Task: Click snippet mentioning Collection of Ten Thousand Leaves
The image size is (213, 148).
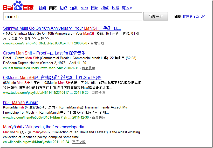Action: point(71,132)
